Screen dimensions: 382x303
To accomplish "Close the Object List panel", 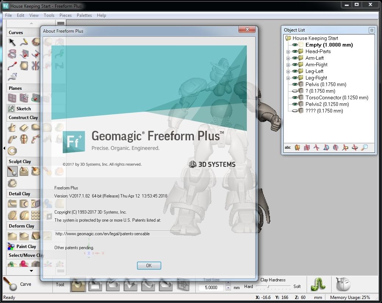I will click(372, 30).
